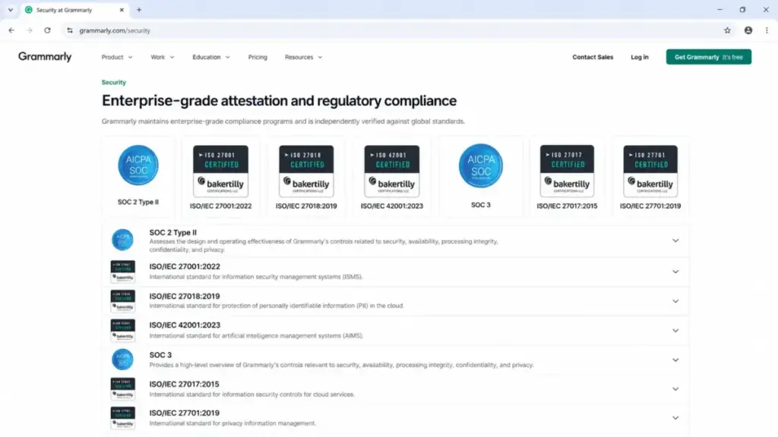Click the 'Enterprise-grade attestation and regulatory compliance' heading
Screen dimensions: 778x437
[279, 101]
